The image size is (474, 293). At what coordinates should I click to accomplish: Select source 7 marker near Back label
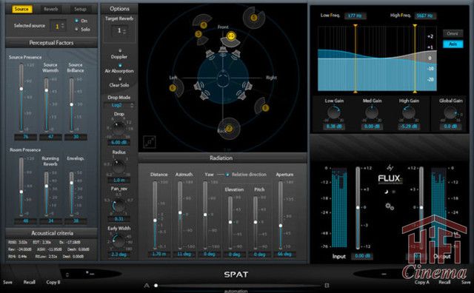coord(229,129)
